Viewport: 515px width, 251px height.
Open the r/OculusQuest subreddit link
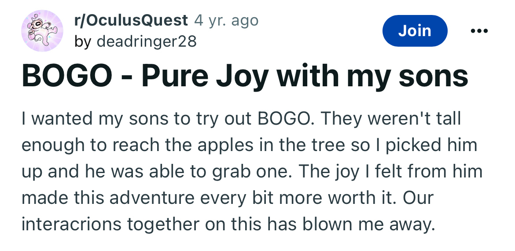(132, 20)
